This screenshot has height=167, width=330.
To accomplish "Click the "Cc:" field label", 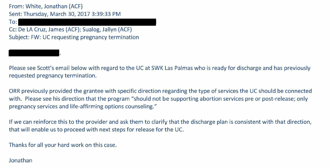I will tap(13, 29).
